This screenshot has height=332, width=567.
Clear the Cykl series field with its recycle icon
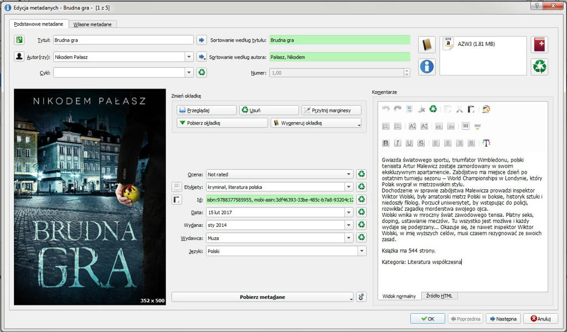(x=202, y=72)
